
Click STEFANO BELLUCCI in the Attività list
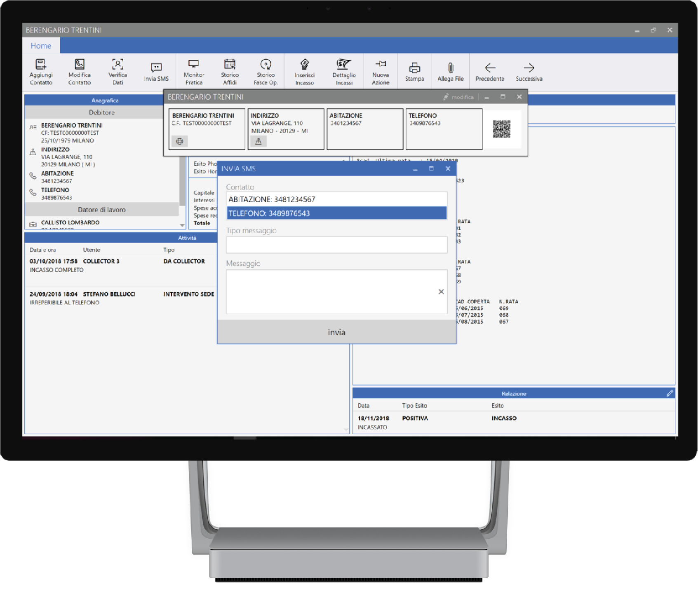[109, 294]
